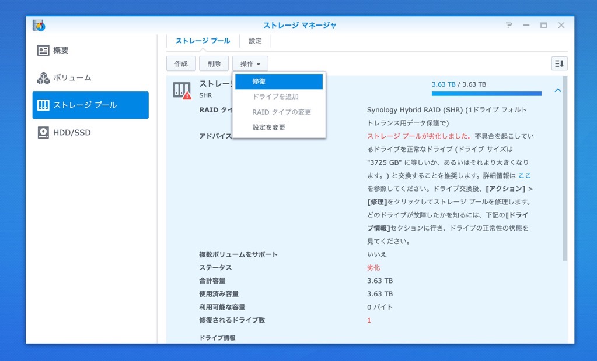Open 概要 in the sidebar
This screenshot has height=361, width=597.
90,51
